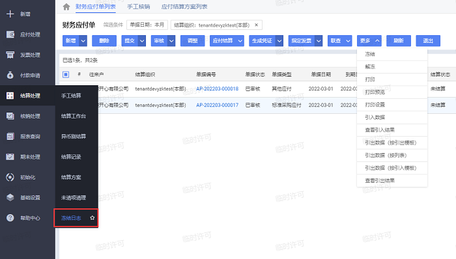Screen dimensions: 456x259
Task: Choose 冻结 from the 更多 menu
Action: pyautogui.click(x=392, y=54)
